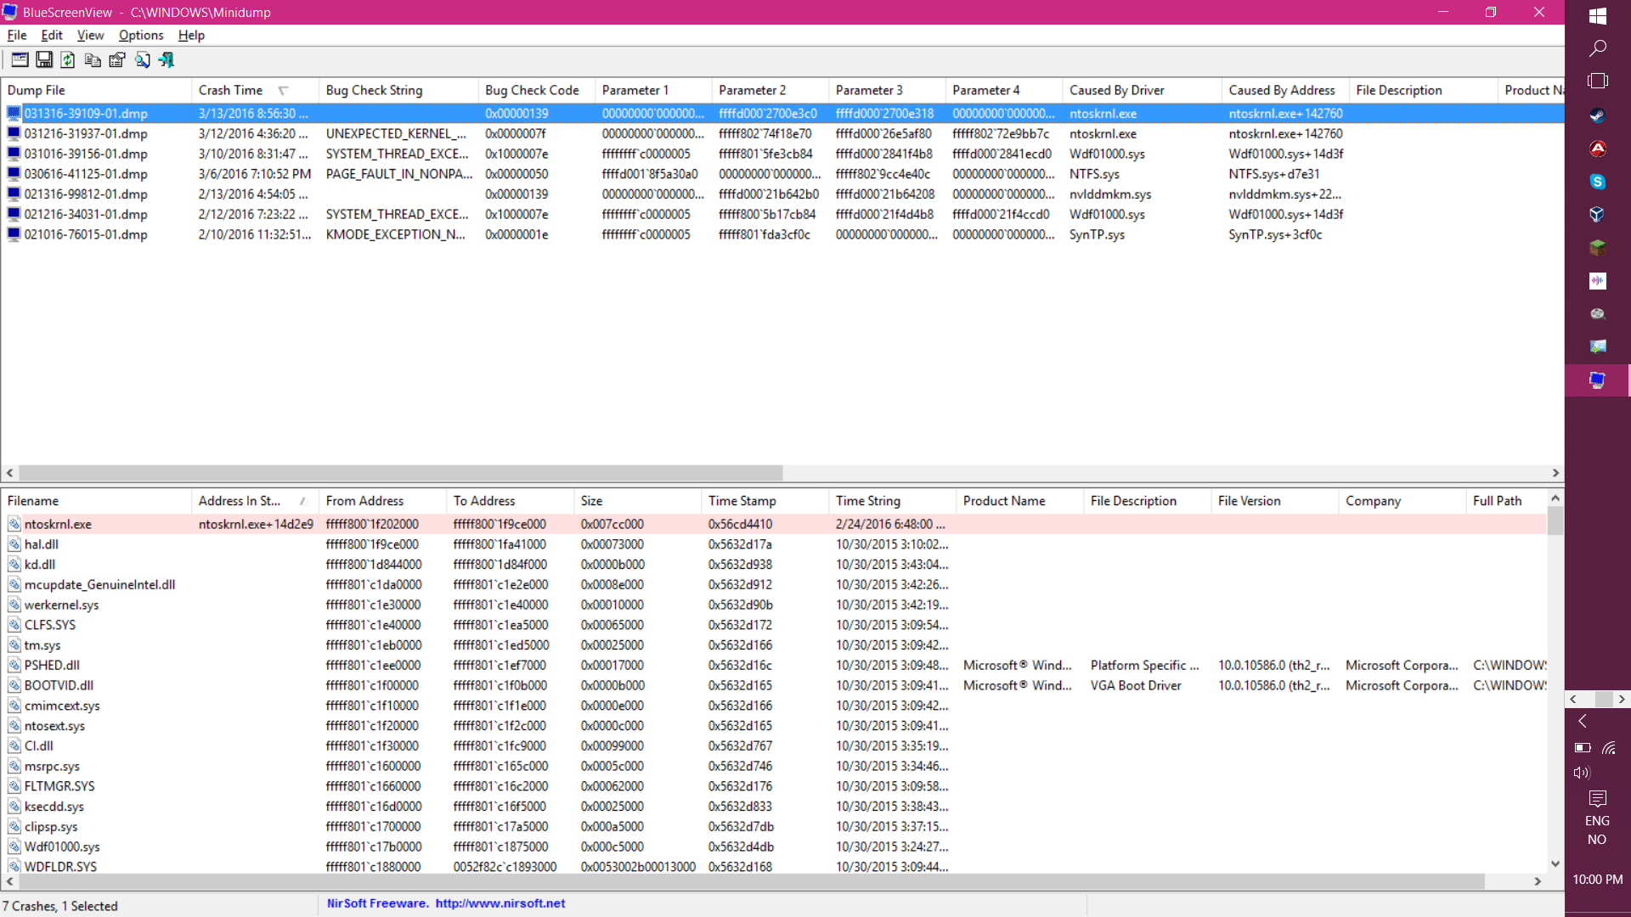
Task: Open the Edit menu
Action: pyautogui.click(x=52, y=35)
